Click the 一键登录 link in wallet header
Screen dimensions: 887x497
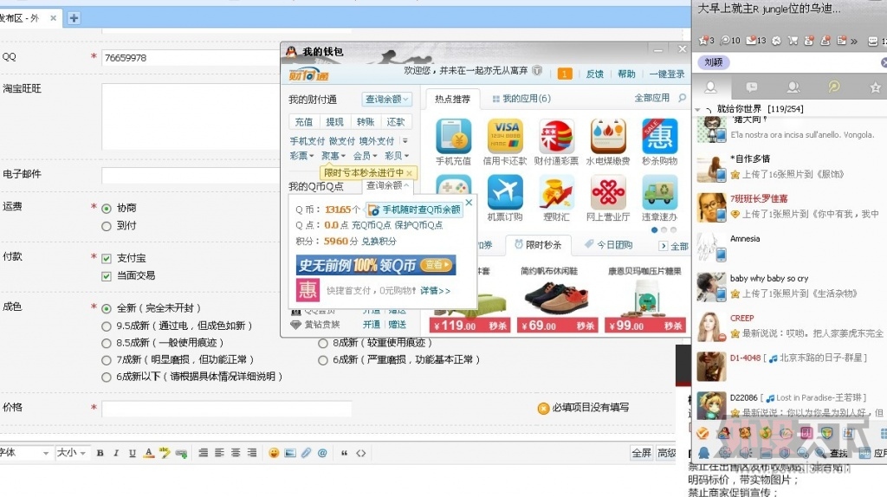pos(667,74)
